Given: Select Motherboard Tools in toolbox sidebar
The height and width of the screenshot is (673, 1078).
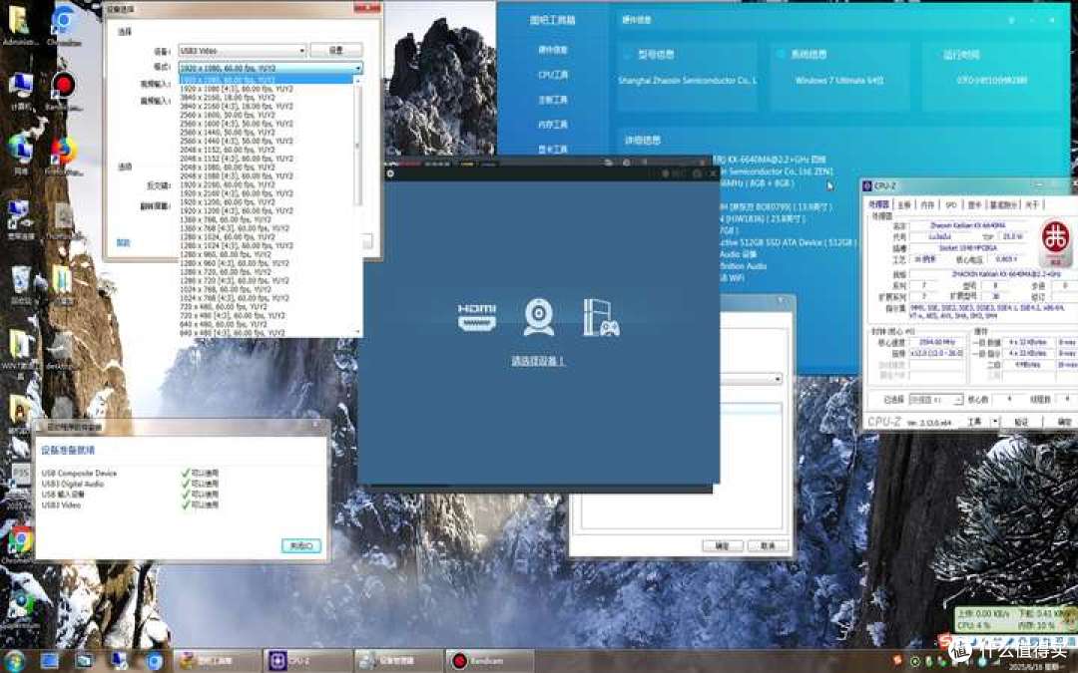Looking at the screenshot, I should tap(553, 100).
